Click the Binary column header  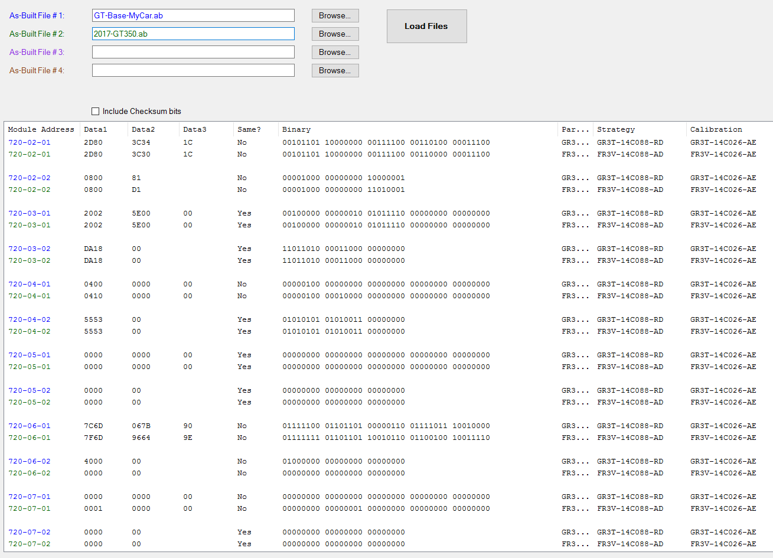click(418, 129)
